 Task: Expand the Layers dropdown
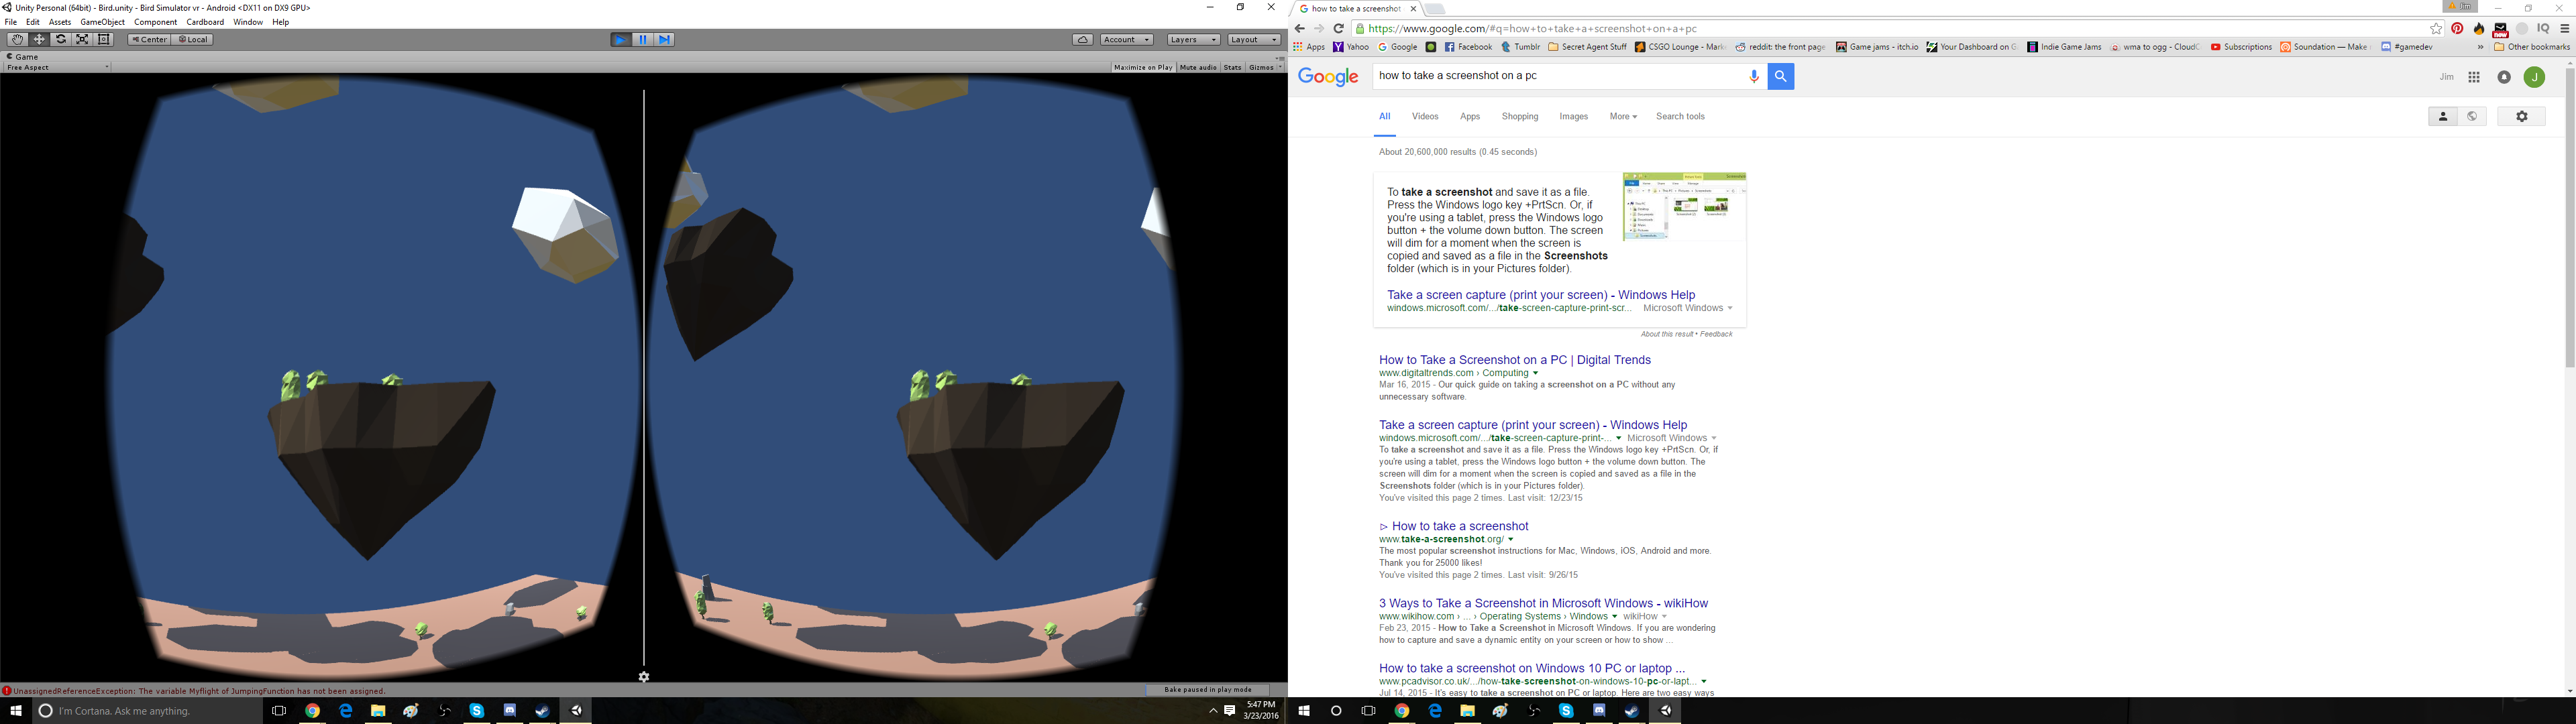click(1193, 40)
